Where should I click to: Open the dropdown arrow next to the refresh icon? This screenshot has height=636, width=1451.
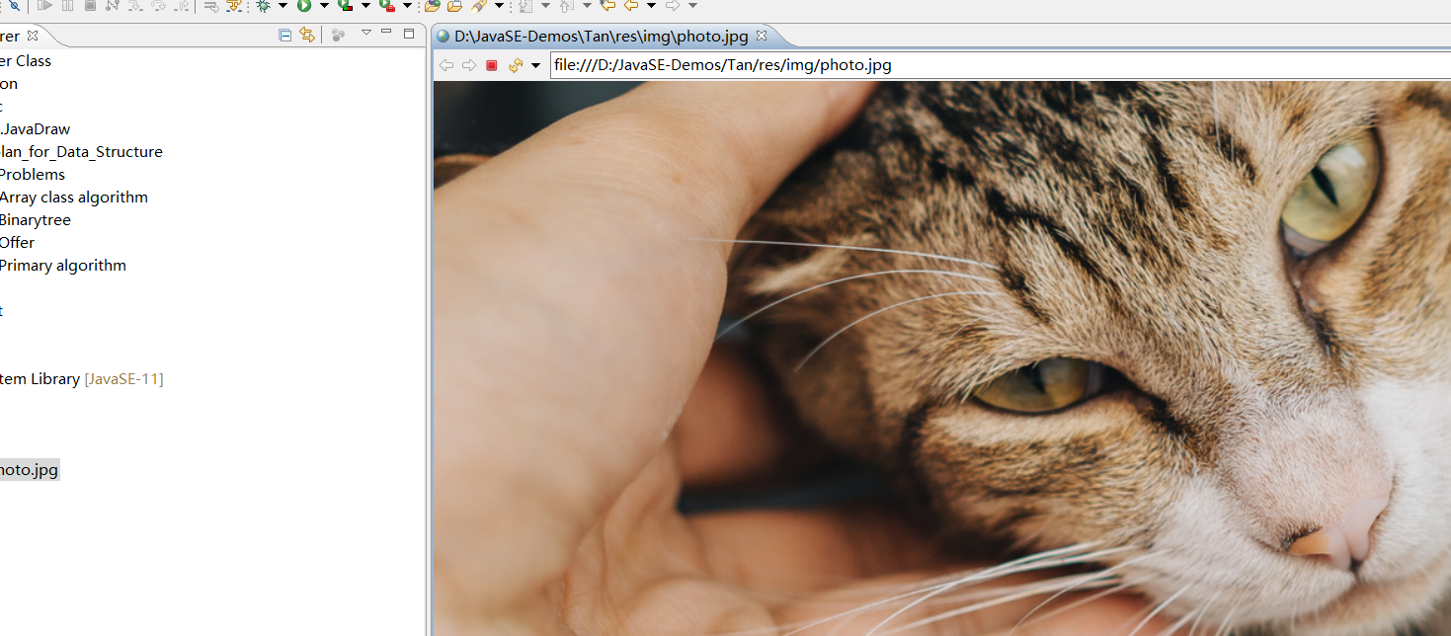click(x=535, y=65)
